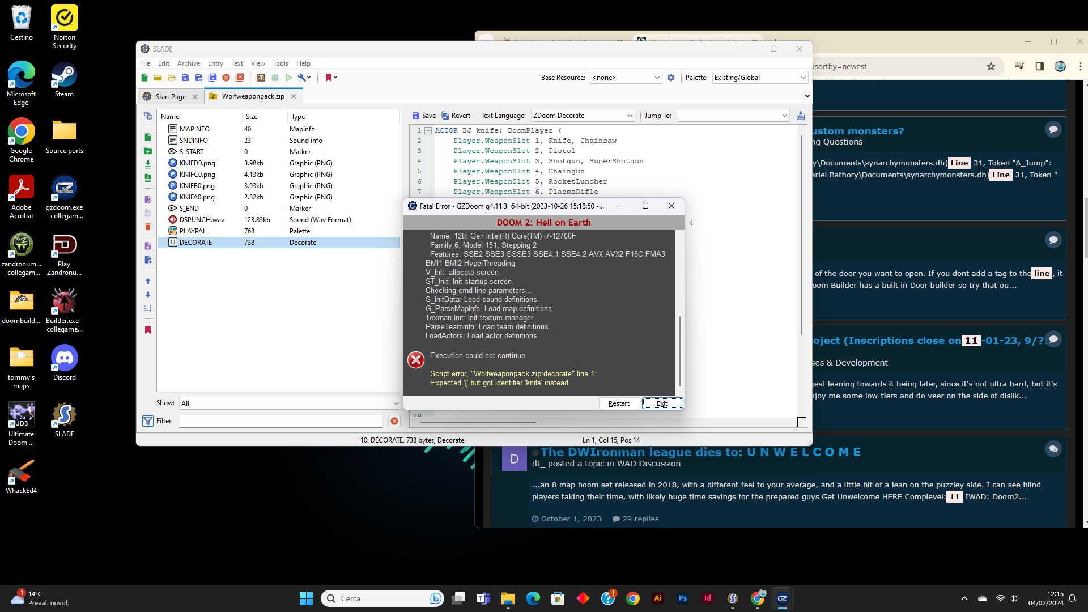Move entry down with blue down arrow
The width and height of the screenshot is (1088, 612).
coord(148,295)
